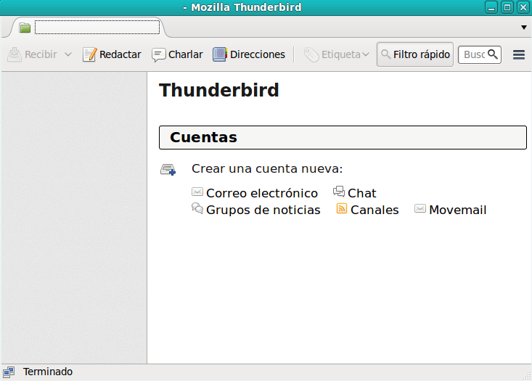Select the green folder tab icon
Viewport: 532px width, 381px height.
(x=25, y=28)
